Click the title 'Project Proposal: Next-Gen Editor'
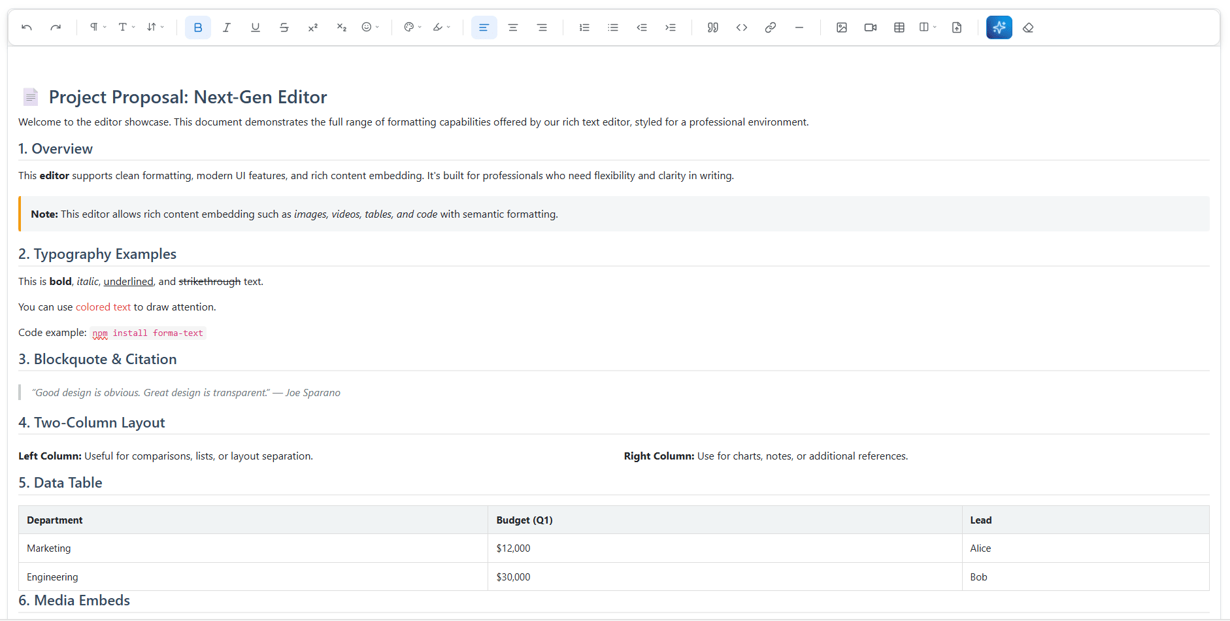The height and width of the screenshot is (621, 1230). click(x=188, y=97)
